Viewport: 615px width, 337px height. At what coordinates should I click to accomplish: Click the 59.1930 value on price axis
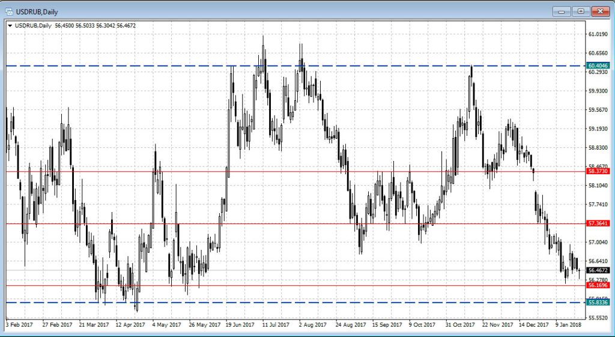[x=599, y=129]
